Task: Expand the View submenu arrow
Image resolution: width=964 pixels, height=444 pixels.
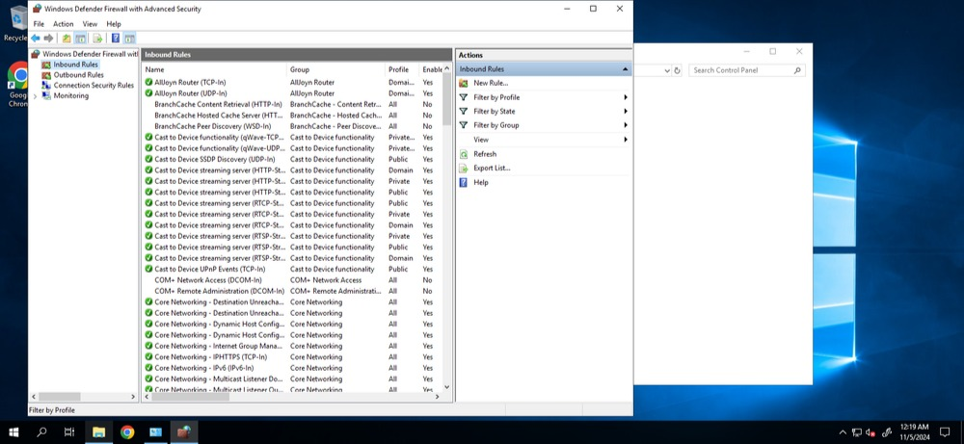Action: [626, 140]
